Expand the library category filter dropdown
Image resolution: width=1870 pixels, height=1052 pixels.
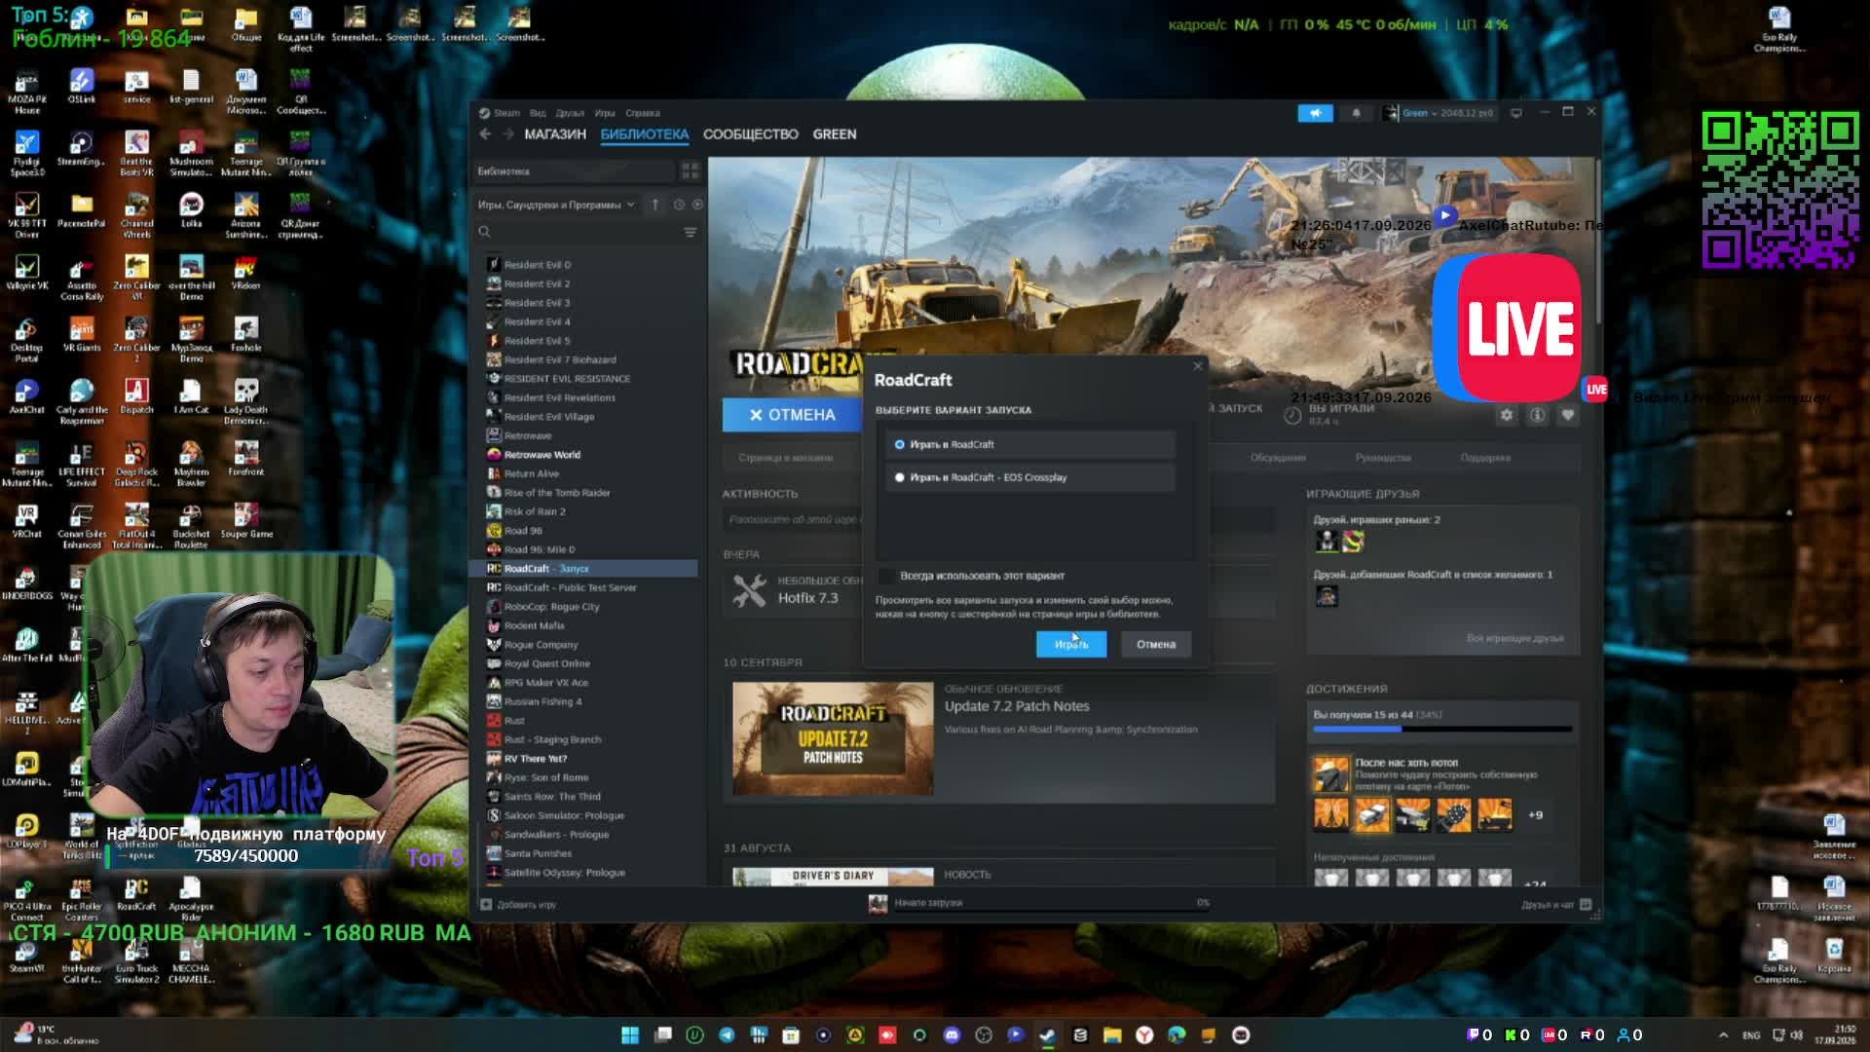coord(555,205)
